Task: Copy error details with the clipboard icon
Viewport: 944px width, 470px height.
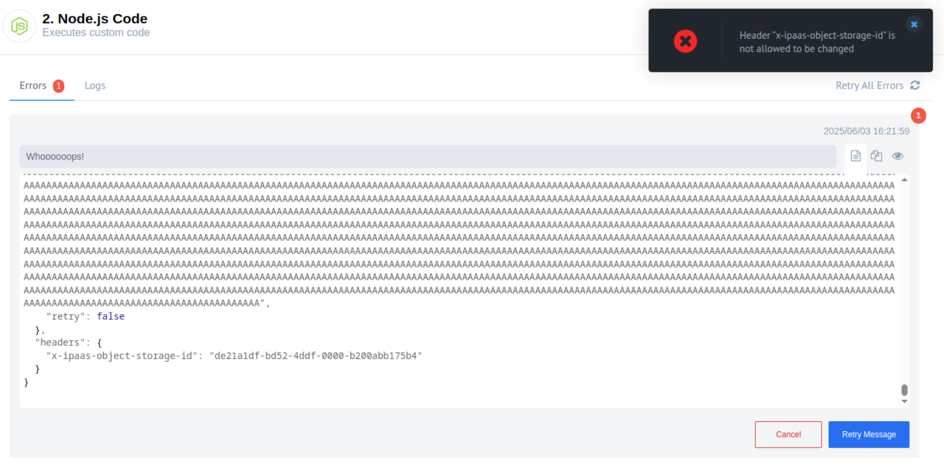Action: (x=876, y=156)
